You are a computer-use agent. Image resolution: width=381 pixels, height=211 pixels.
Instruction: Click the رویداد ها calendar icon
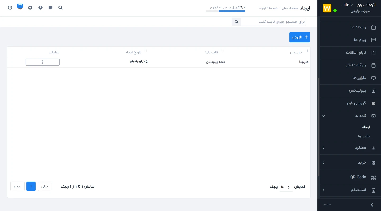(x=374, y=27)
